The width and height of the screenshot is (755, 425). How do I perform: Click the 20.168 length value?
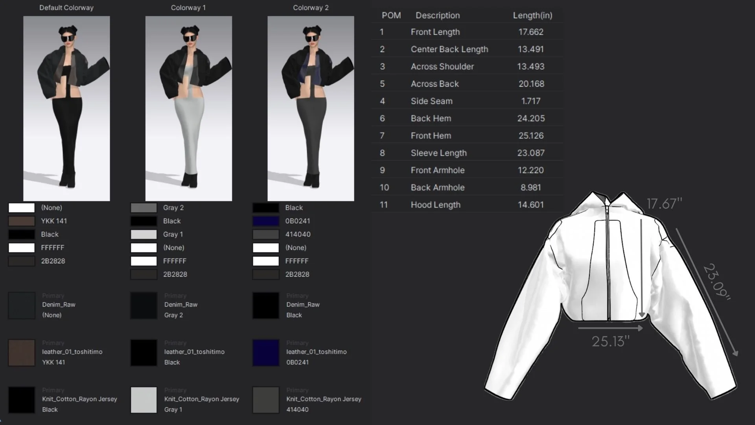(x=531, y=84)
